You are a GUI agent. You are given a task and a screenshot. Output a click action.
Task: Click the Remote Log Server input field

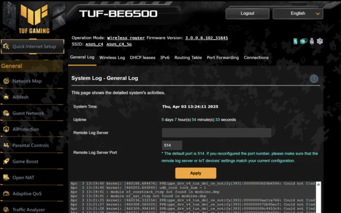pos(216,133)
